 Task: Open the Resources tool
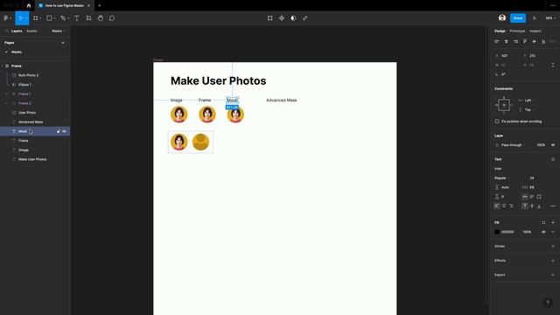point(88,18)
